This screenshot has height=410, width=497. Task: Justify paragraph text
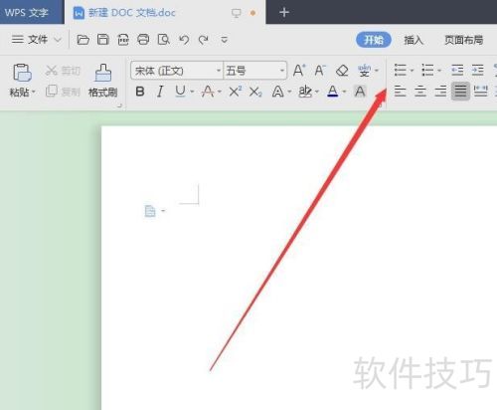(460, 91)
